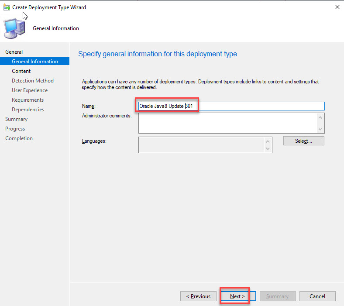Select the General step in the sidebar
Screen dimensions: 344x306
point(14,52)
